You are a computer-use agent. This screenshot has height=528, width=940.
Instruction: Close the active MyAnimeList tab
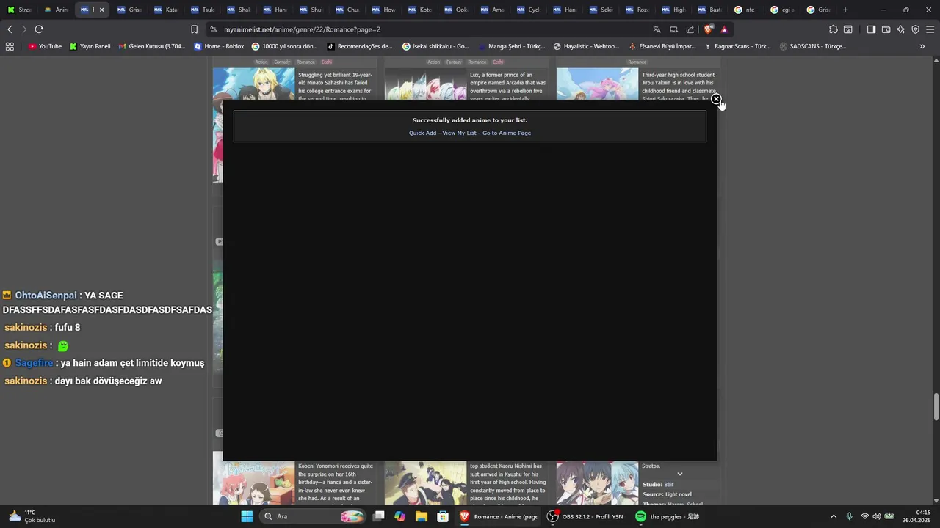point(101,10)
